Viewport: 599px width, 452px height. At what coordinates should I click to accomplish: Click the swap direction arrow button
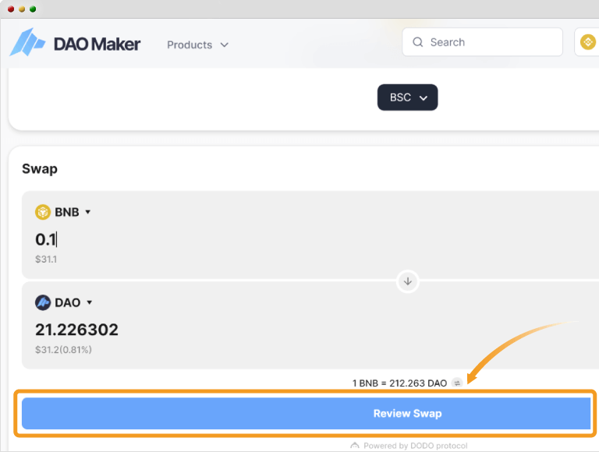[x=408, y=281]
